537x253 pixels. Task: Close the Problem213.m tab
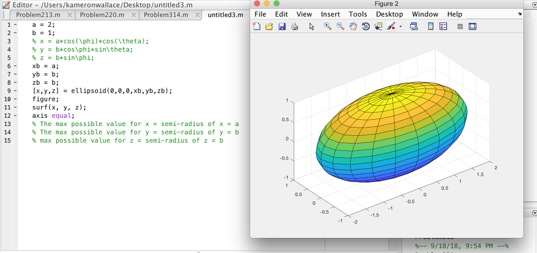70,15
